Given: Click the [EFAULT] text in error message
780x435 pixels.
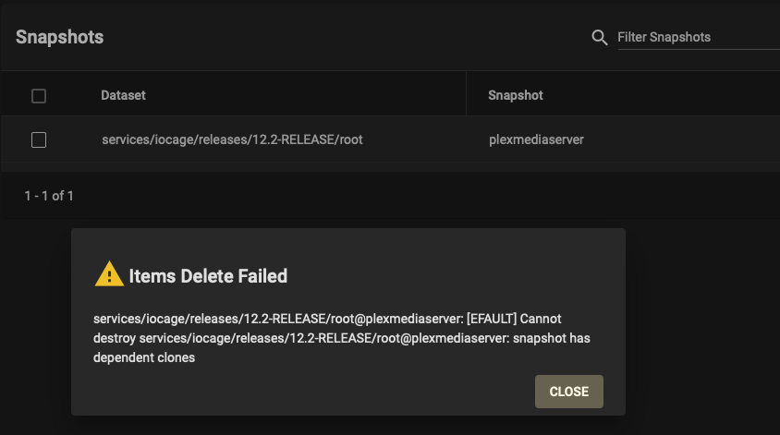Looking at the screenshot, I should (492, 319).
